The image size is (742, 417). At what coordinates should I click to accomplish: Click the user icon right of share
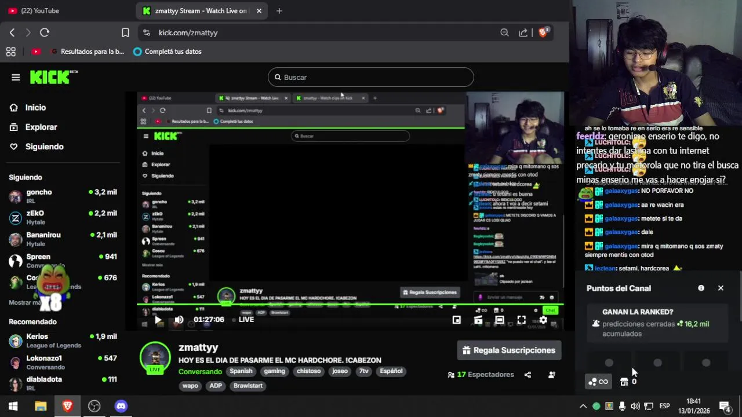tap(551, 375)
